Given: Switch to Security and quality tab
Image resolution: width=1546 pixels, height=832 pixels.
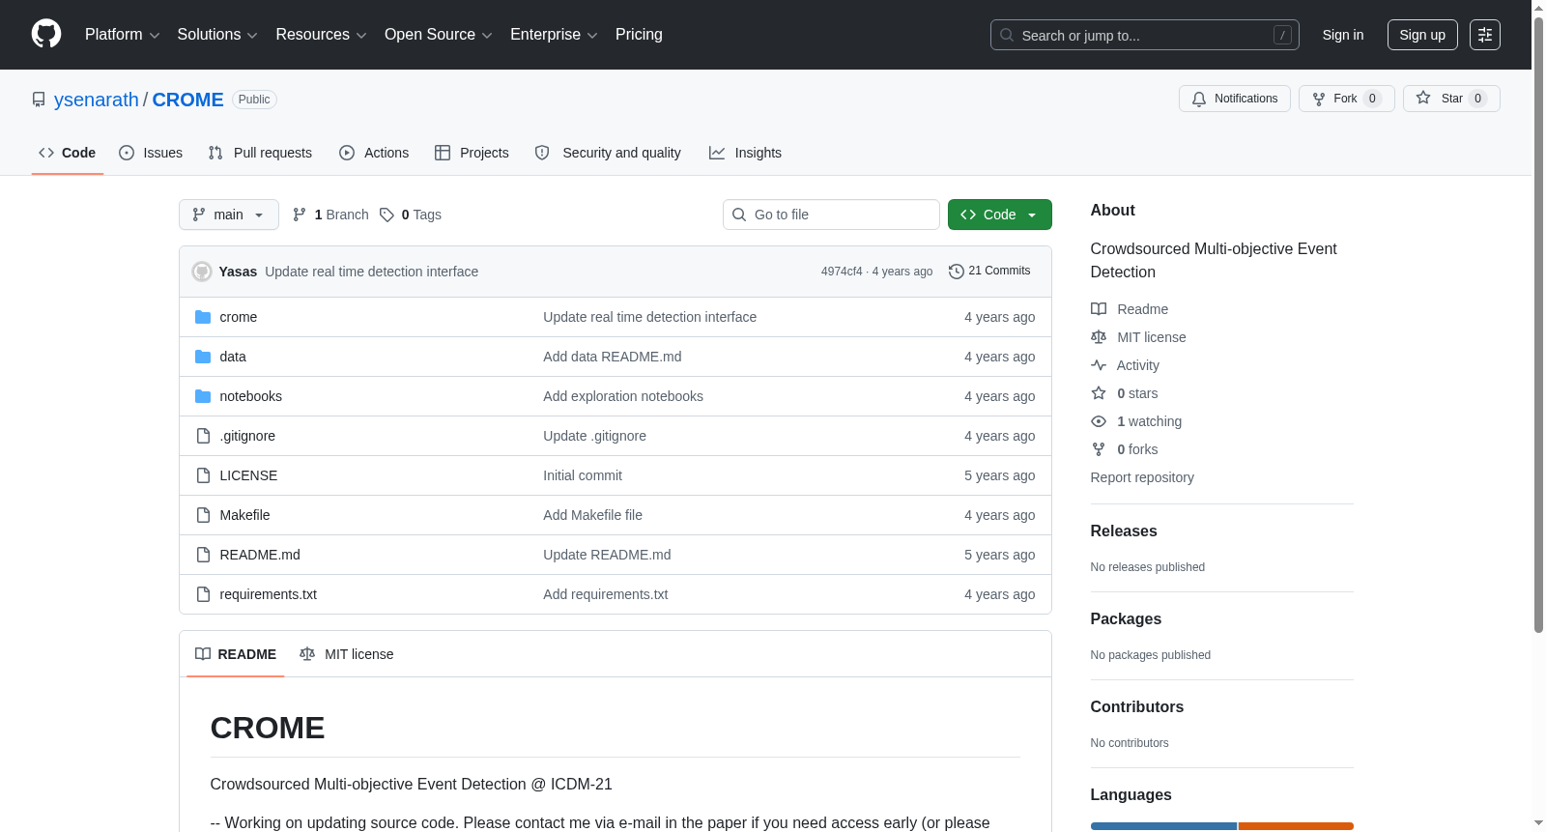Looking at the screenshot, I should coord(608,153).
